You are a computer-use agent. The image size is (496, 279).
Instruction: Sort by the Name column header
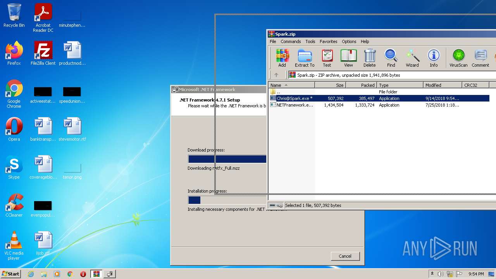tap(292, 85)
